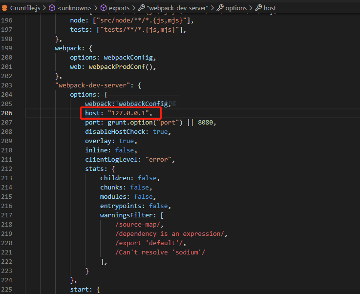
Task: Click grunt.option call on line 207
Action: (145, 123)
